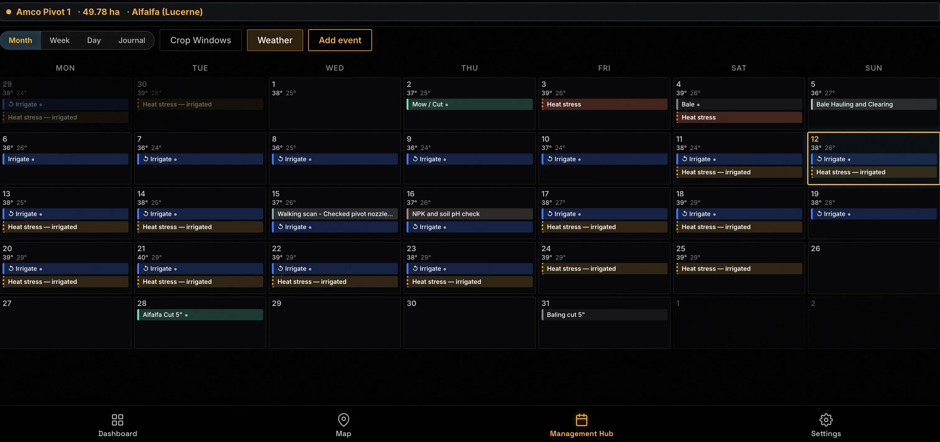Click recurring icon on July 22 Irrigate
The image size is (940, 442).
click(x=280, y=269)
